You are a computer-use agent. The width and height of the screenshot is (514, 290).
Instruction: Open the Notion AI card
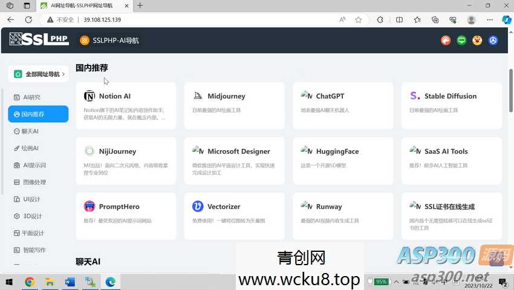(126, 105)
